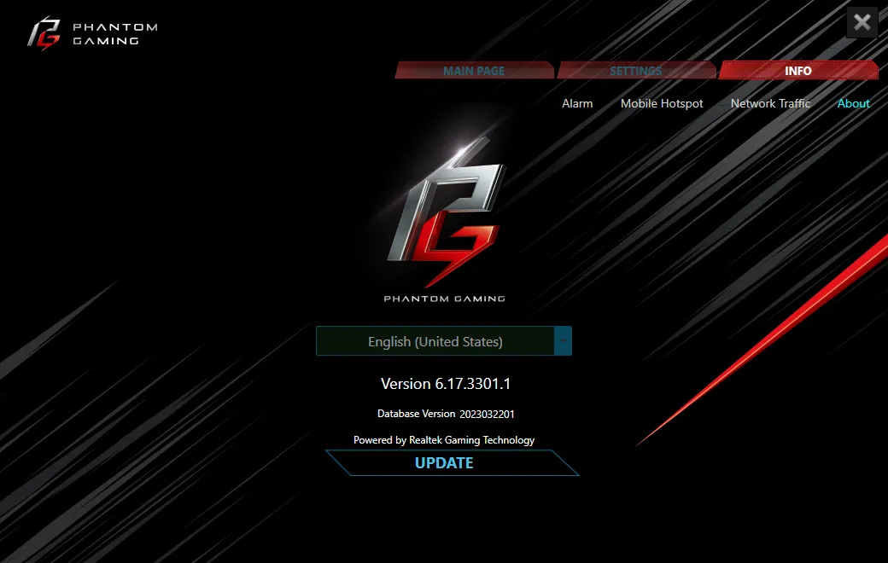Viewport: 888px width, 563px height.
Task: View the Network Traffic page
Action: coord(770,103)
